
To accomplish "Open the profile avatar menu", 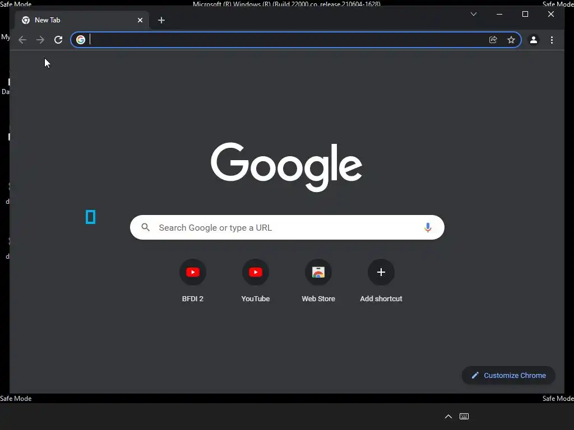I will [x=534, y=40].
